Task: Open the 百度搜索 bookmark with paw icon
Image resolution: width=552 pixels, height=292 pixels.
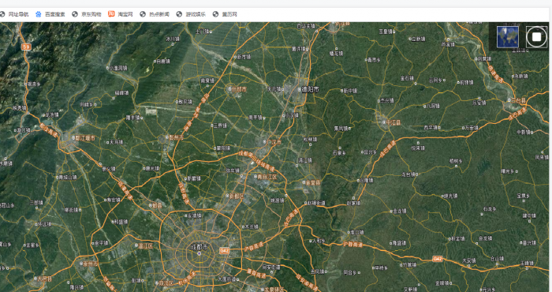Action: point(50,14)
